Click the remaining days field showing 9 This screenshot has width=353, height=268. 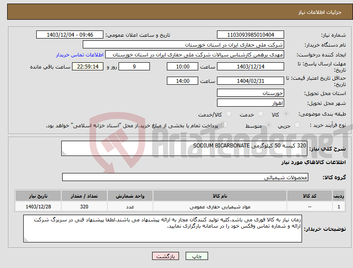click(134, 66)
